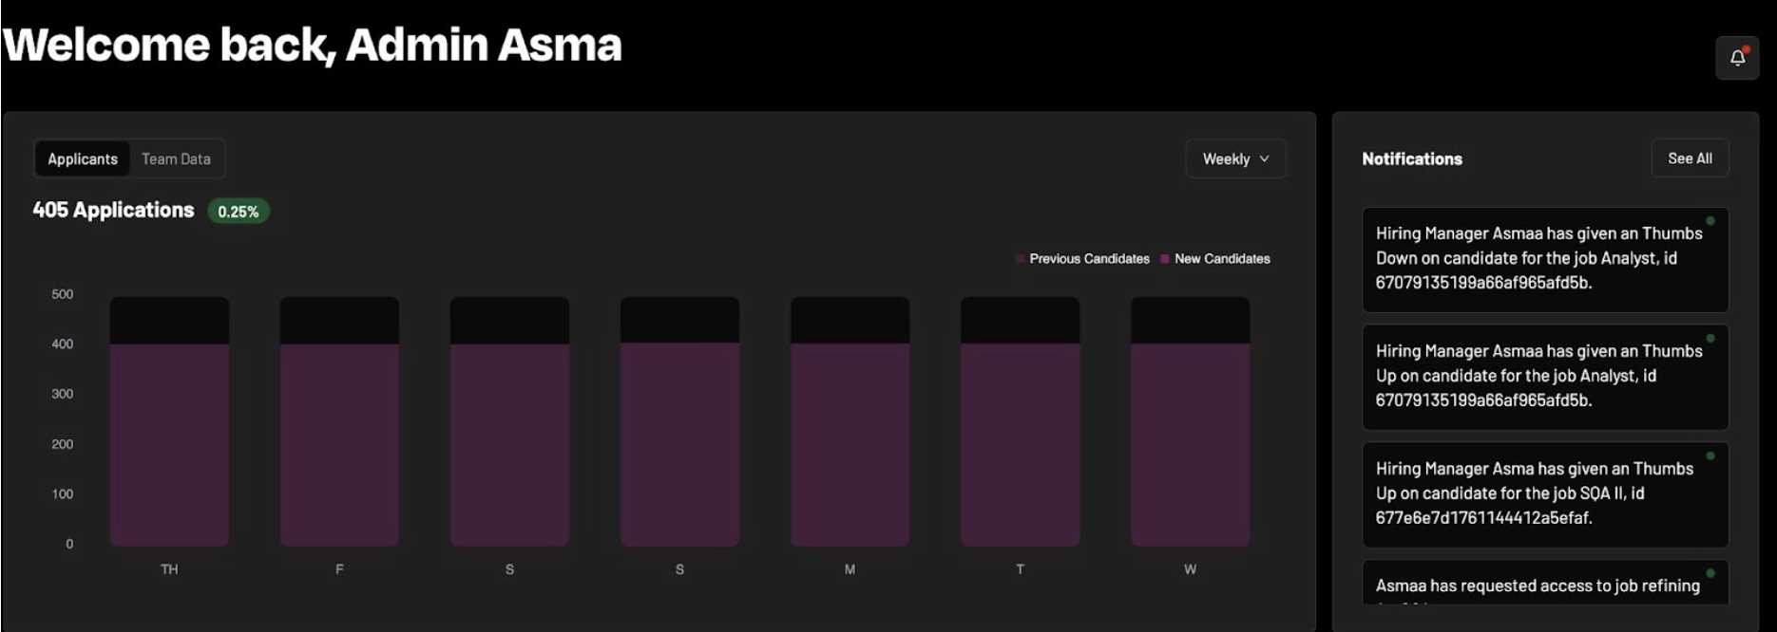Select the Friday (F) bar in chart

click(339, 421)
